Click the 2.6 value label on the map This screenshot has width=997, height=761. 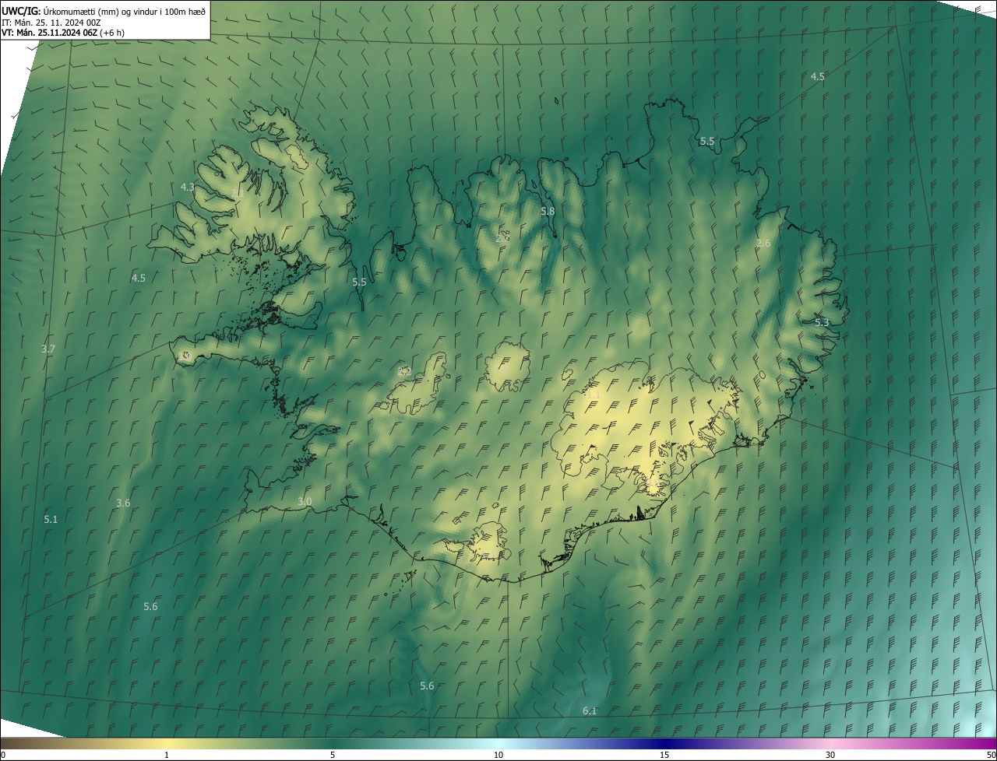click(x=763, y=244)
